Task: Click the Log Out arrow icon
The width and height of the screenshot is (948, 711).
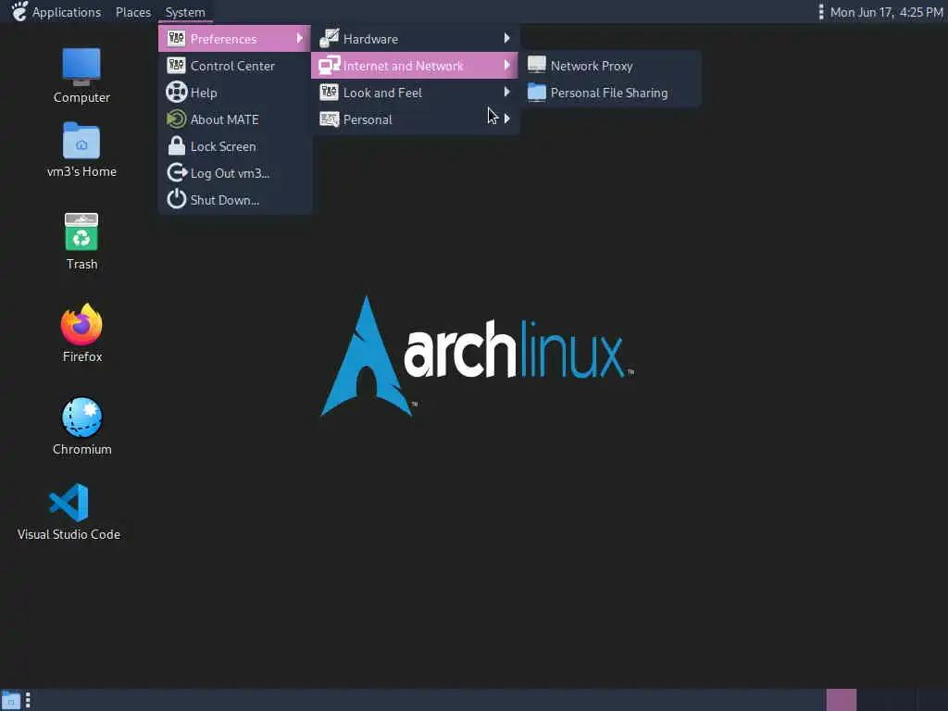Action: click(177, 173)
